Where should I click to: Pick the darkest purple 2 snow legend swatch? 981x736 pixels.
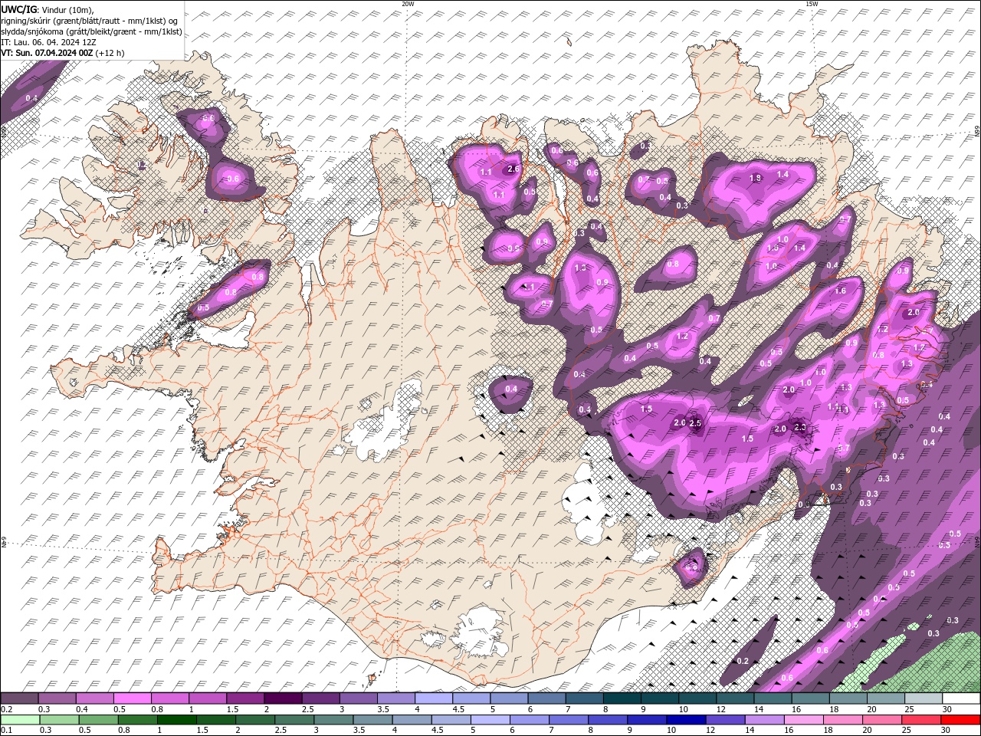[282, 698]
